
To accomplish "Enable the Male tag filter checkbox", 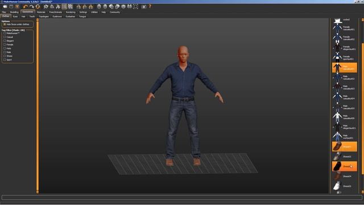I will (x=5, y=52).
